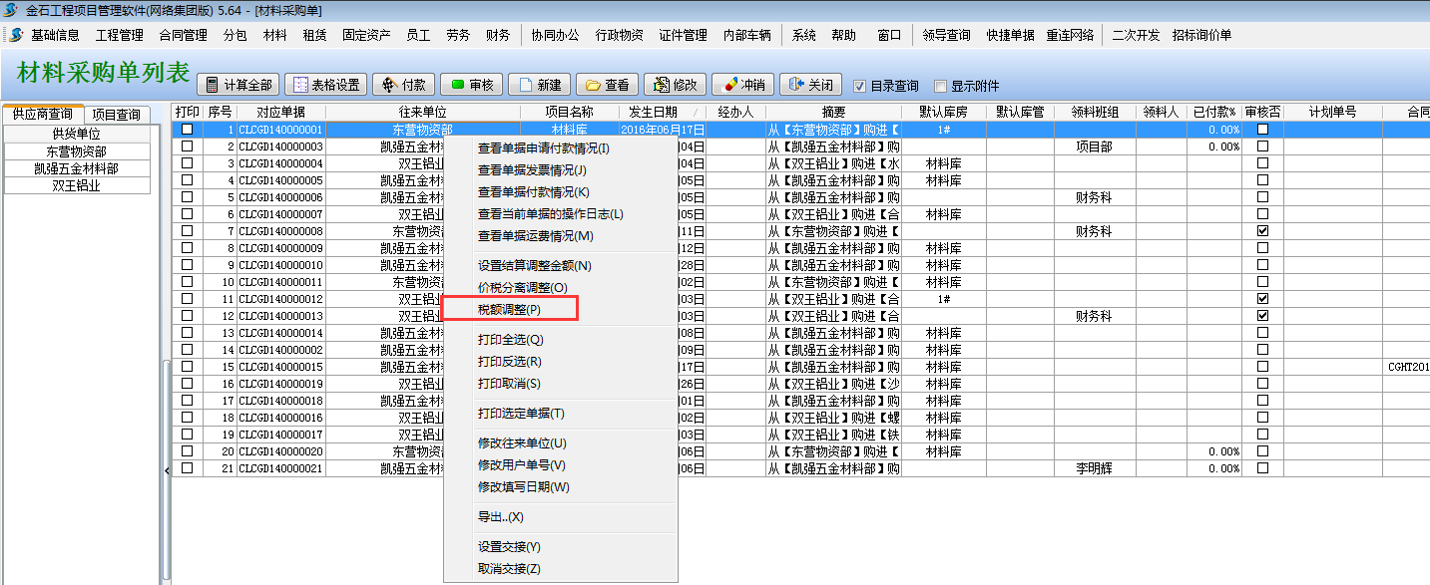Create a new record with 新建
1430x585 pixels.
[539, 85]
